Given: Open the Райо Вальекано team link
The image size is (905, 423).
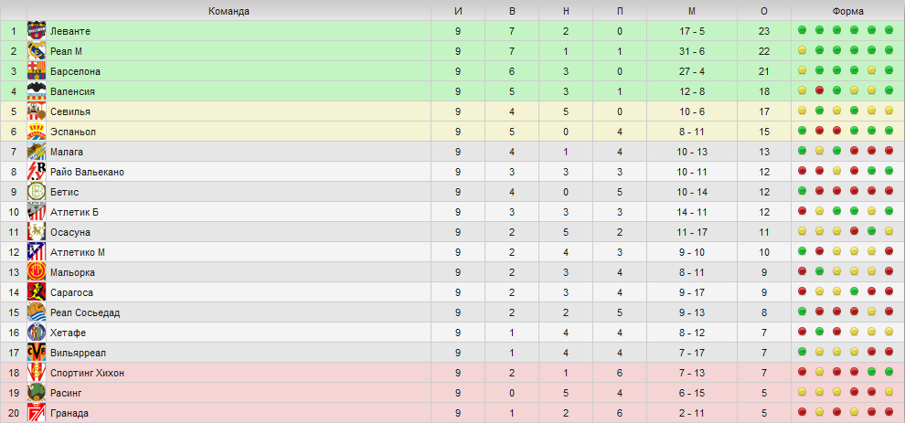Looking at the screenshot, I should coord(87,172).
